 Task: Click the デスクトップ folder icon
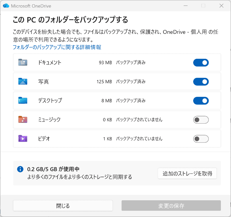[x=23, y=101]
